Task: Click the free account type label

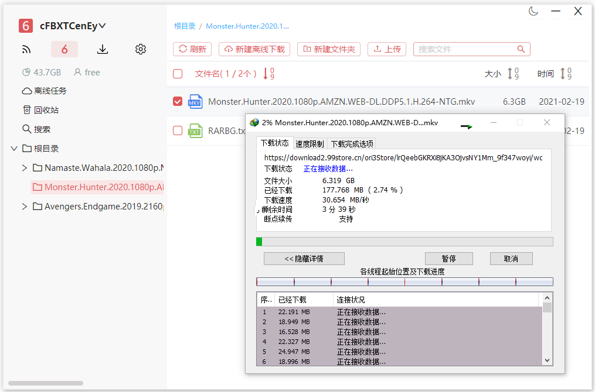Action: coord(87,73)
